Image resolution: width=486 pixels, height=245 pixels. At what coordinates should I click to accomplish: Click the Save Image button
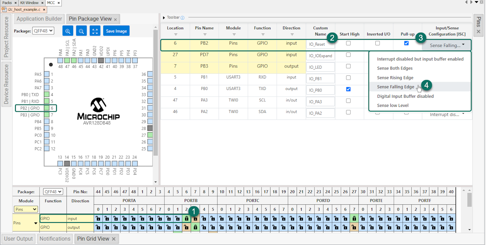[116, 31]
